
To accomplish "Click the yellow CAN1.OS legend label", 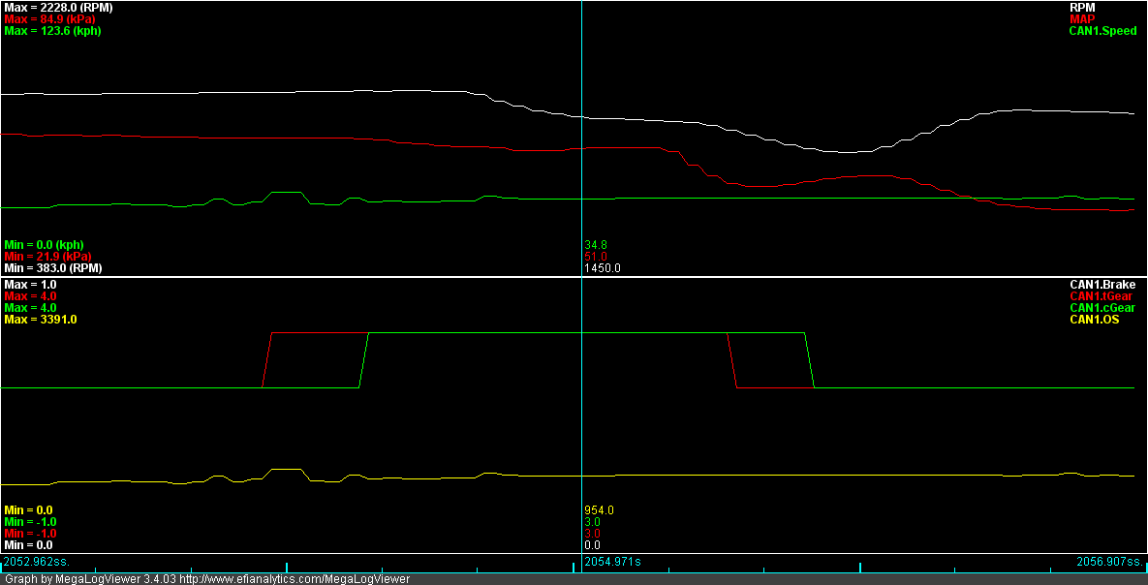I will [x=1094, y=320].
